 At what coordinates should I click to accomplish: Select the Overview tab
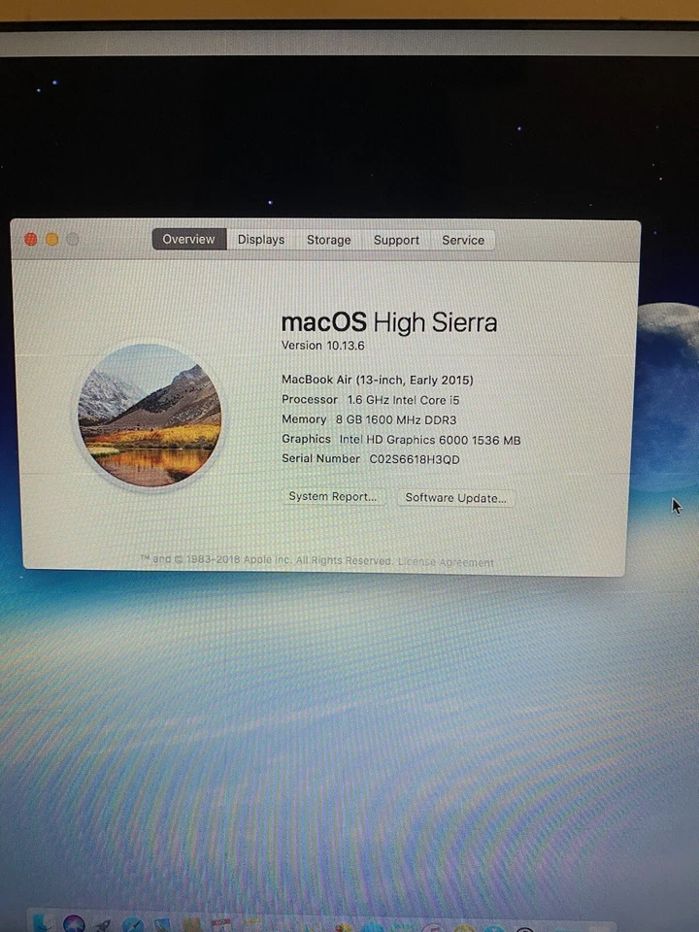tap(189, 239)
